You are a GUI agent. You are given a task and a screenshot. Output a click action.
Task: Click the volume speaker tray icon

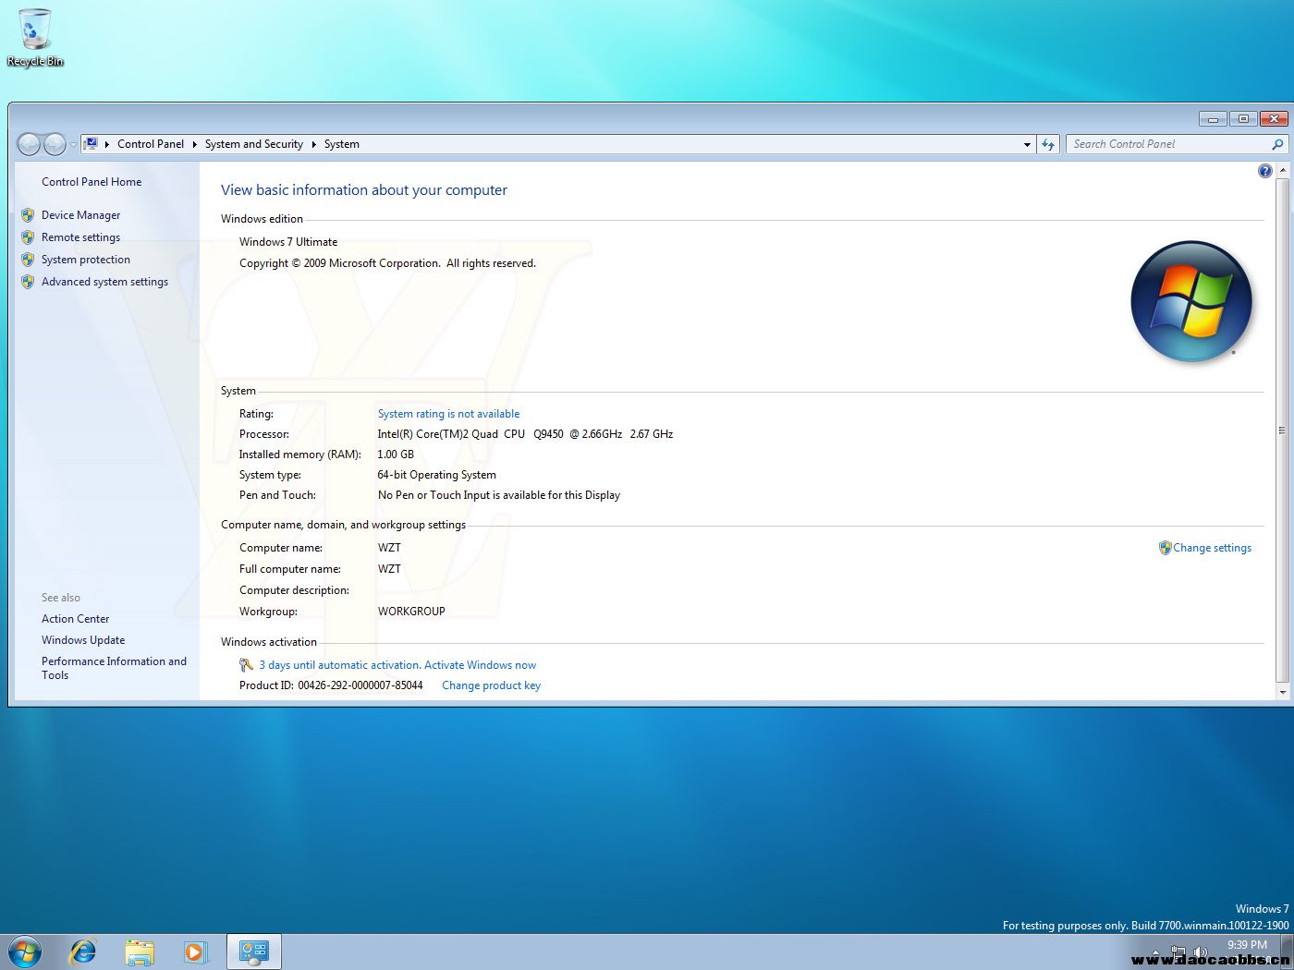(1201, 952)
